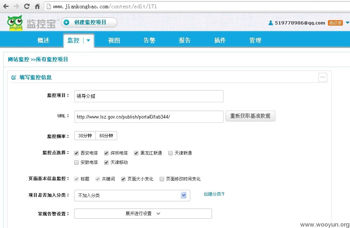
Task: Click the user avatar icon
Action: 271,23
